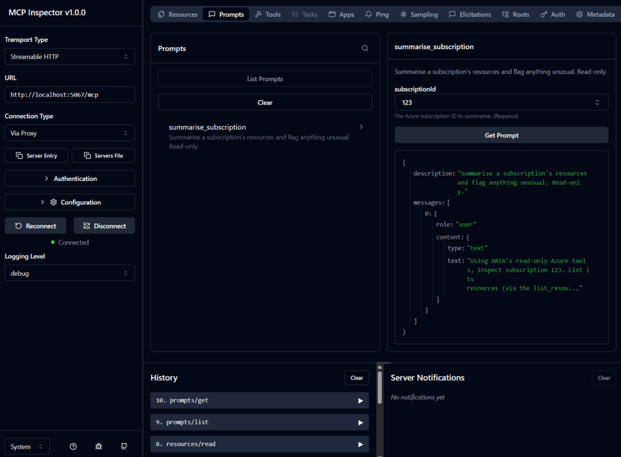Screen dimensions: 621x457
Task: Open the GitHub icon link
Action: pyautogui.click(x=124, y=446)
